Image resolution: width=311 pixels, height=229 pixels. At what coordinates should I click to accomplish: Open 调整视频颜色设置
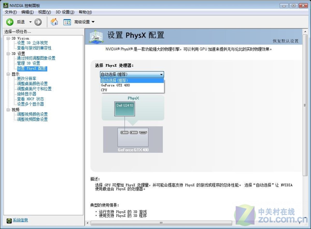[32, 114]
